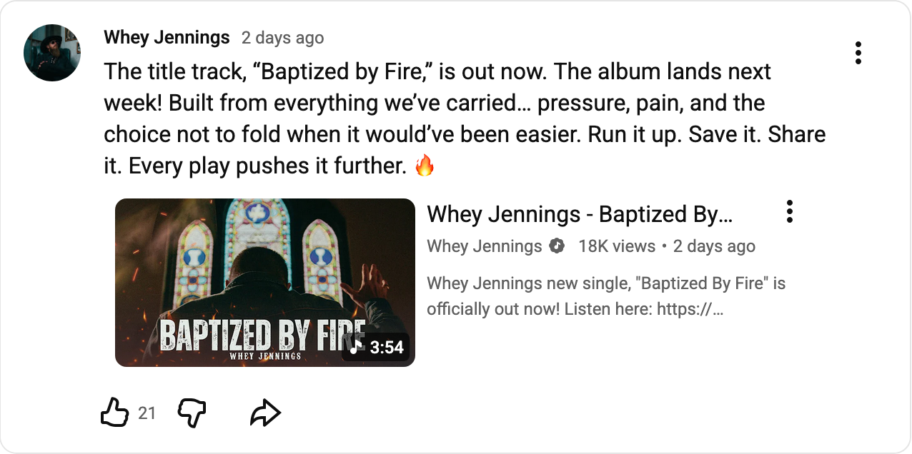Dislike the Baptized by Fire post

coord(191,413)
